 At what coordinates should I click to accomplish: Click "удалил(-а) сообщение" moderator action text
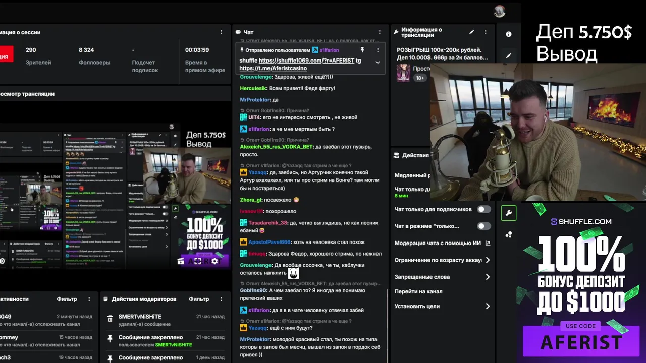click(x=144, y=325)
